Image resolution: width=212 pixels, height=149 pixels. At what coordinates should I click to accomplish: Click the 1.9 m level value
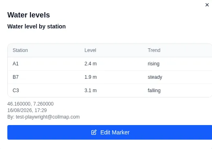coord(91,77)
